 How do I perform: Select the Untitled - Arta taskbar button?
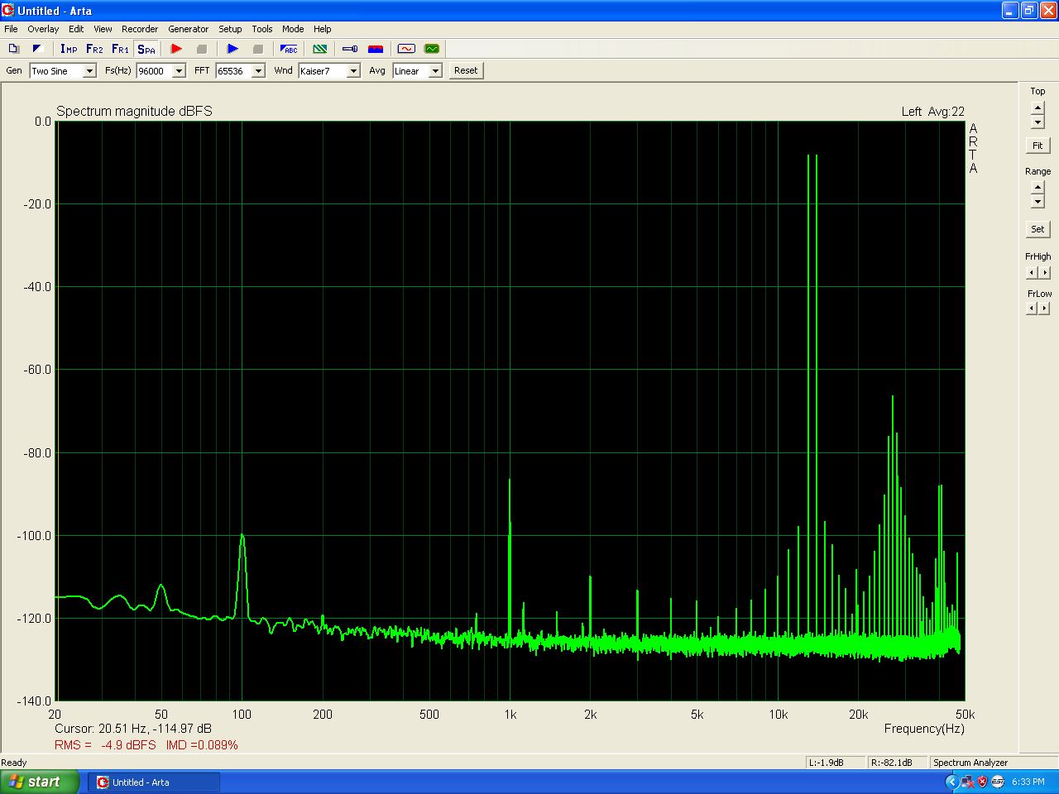pyautogui.click(x=154, y=782)
